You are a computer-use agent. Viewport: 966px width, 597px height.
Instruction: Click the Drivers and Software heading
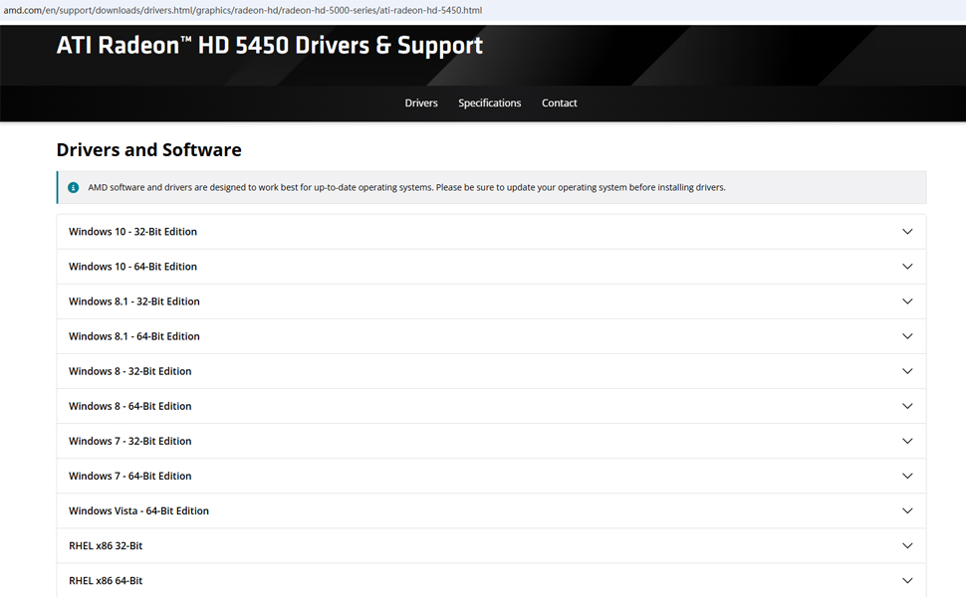pos(148,150)
